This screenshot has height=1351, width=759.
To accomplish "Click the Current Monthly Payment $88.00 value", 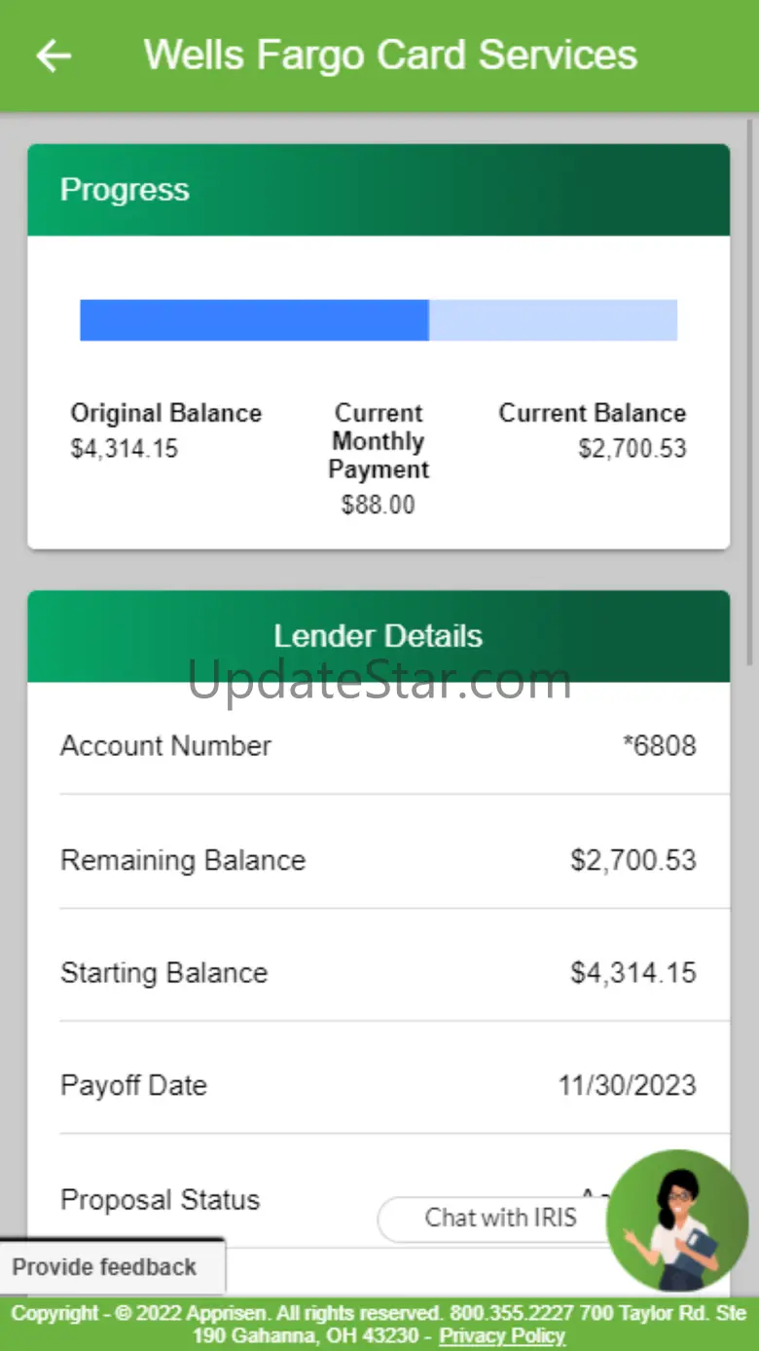I will pyautogui.click(x=379, y=505).
